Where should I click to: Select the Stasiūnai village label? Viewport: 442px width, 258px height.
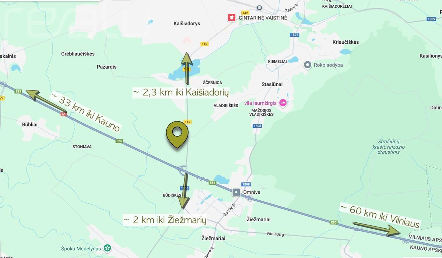pyautogui.click(x=272, y=84)
